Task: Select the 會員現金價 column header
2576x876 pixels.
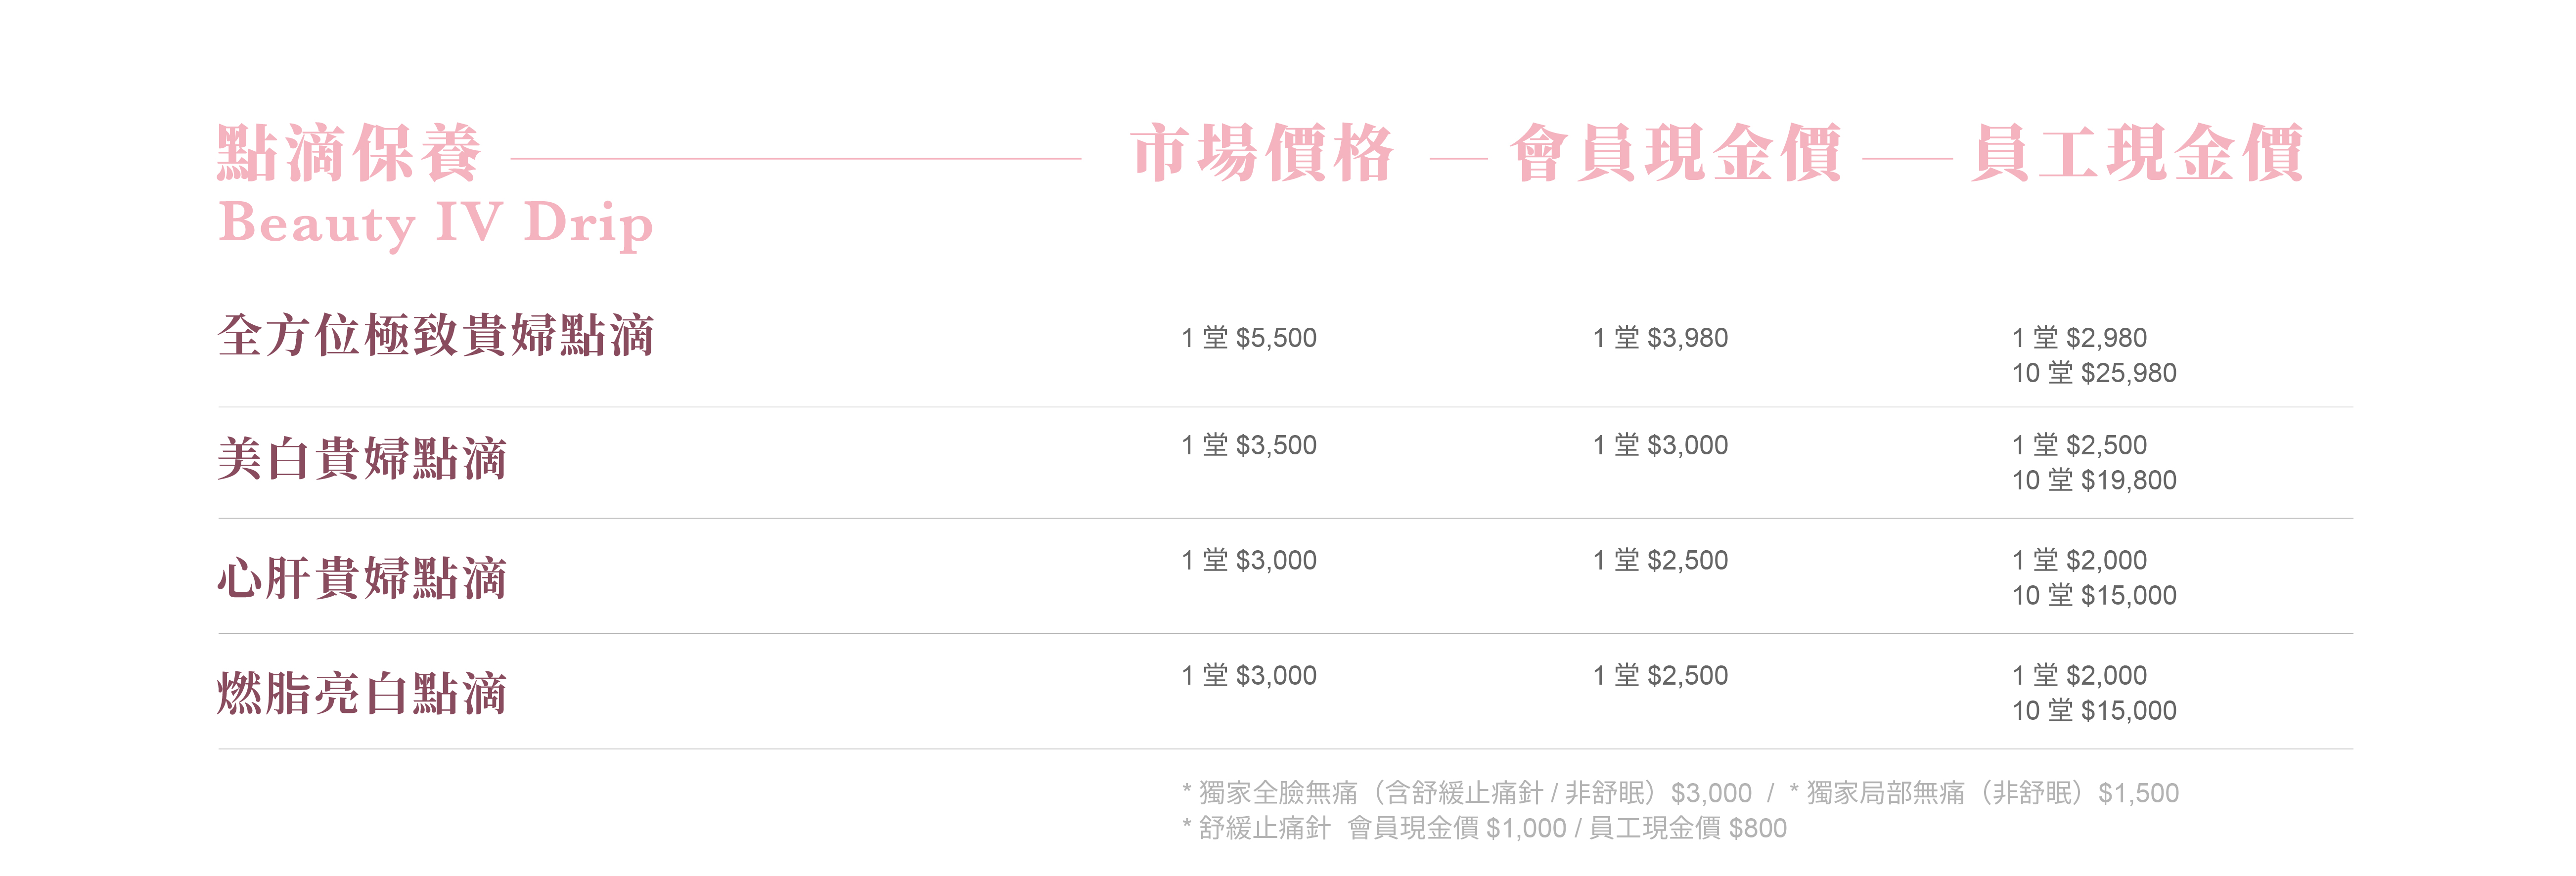Action: click(1675, 153)
